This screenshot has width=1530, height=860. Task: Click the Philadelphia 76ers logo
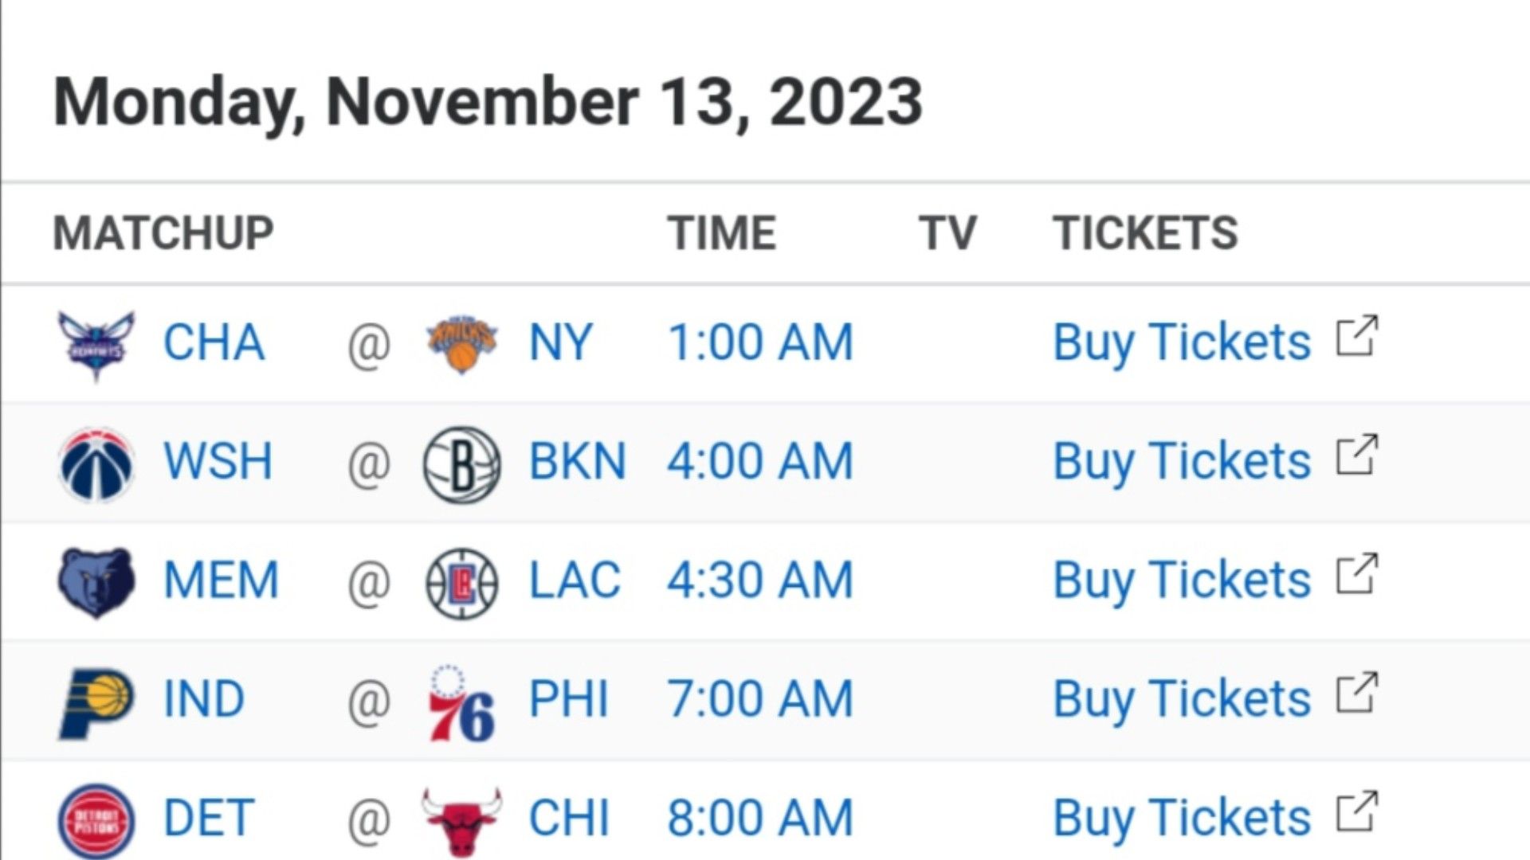(x=461, y=702)
